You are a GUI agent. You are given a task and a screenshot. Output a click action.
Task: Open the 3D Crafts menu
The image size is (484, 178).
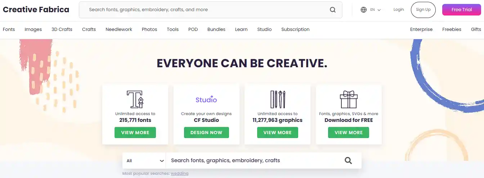point(62,29)
